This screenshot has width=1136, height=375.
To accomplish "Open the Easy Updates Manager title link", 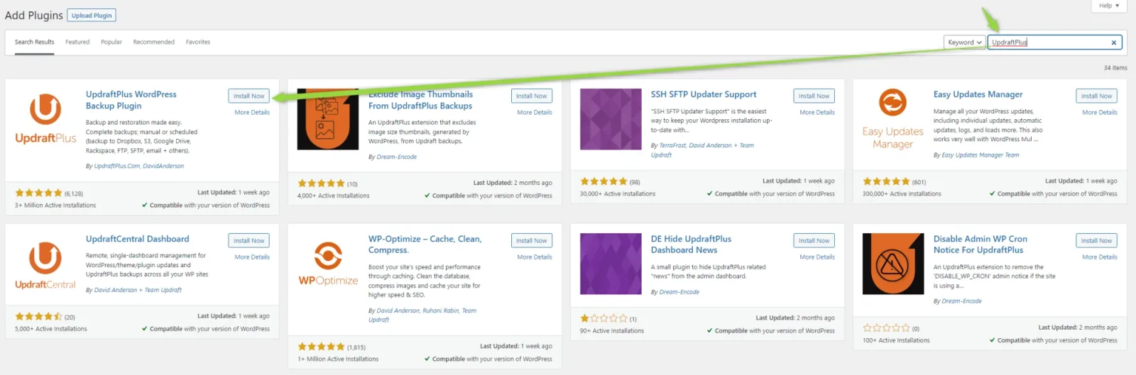I will coord(978,94).
